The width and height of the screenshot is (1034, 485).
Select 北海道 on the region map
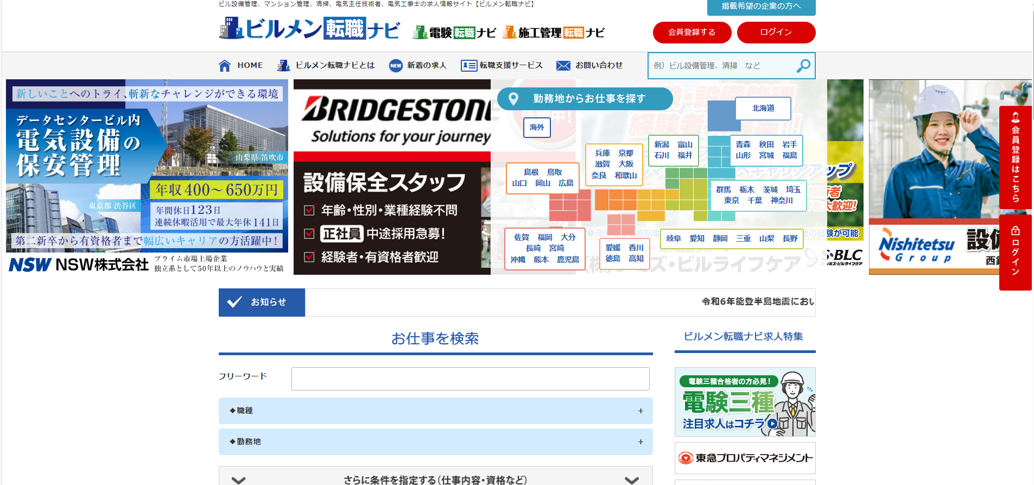[x=763, y=109]
